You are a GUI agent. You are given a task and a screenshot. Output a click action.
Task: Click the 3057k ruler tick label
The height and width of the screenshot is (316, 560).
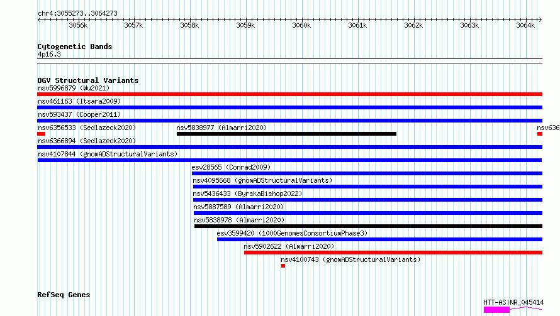[x=133, y=25]
